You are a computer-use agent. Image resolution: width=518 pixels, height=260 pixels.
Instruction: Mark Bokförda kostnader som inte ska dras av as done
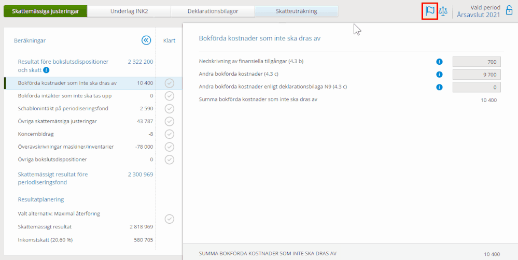(x=169, y=83)
